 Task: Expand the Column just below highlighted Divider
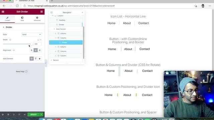[x=56, y=47]
